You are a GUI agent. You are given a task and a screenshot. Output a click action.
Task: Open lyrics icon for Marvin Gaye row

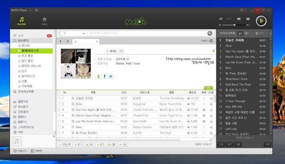[73, 116]
